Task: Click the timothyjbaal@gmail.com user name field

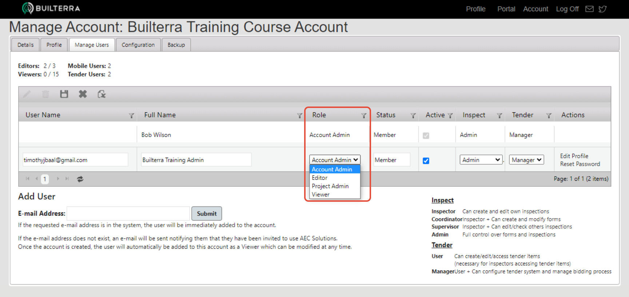Action: tap(75, 160)
